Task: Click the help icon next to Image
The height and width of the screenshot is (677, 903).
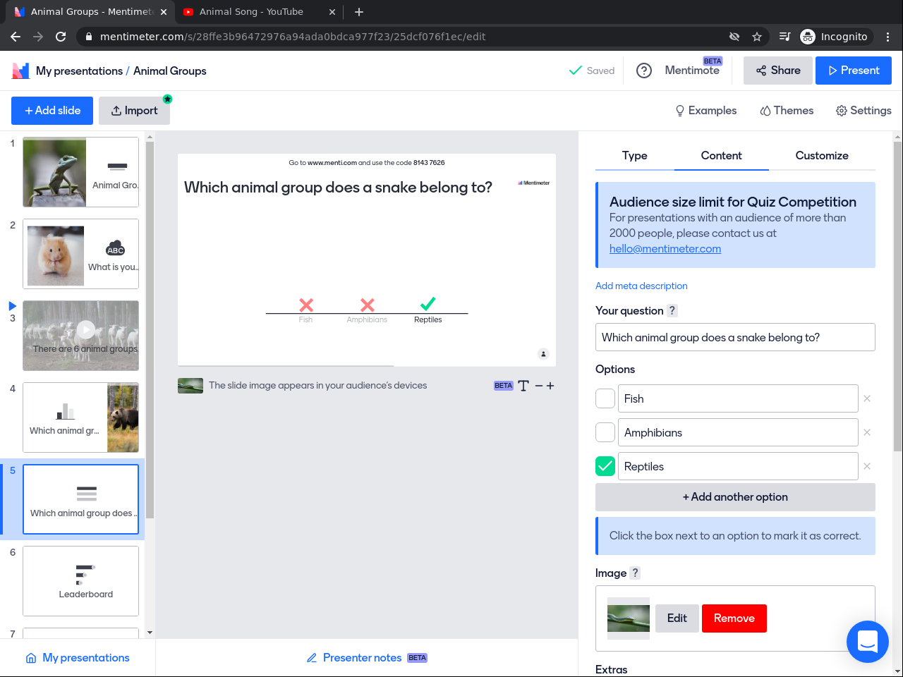Action: click(635, 573)
